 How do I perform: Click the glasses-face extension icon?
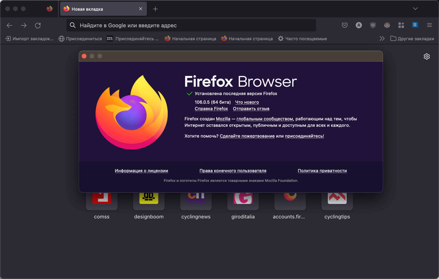[x=387, y=25]
